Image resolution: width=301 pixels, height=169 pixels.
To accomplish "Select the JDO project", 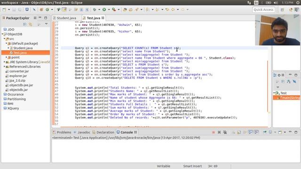I will click(x=9, y=30).
